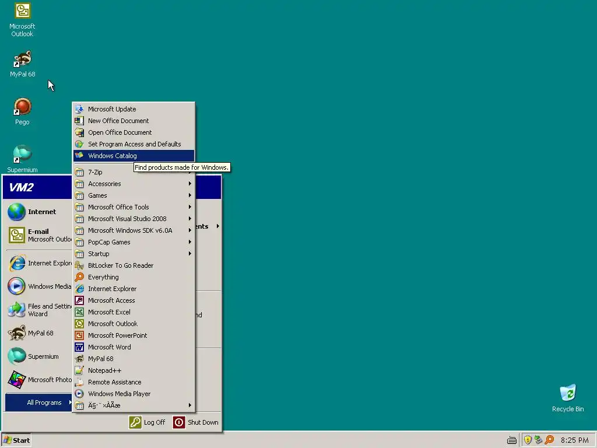
Task: Click the Remote Assistance icon
Action: [79, 382]
